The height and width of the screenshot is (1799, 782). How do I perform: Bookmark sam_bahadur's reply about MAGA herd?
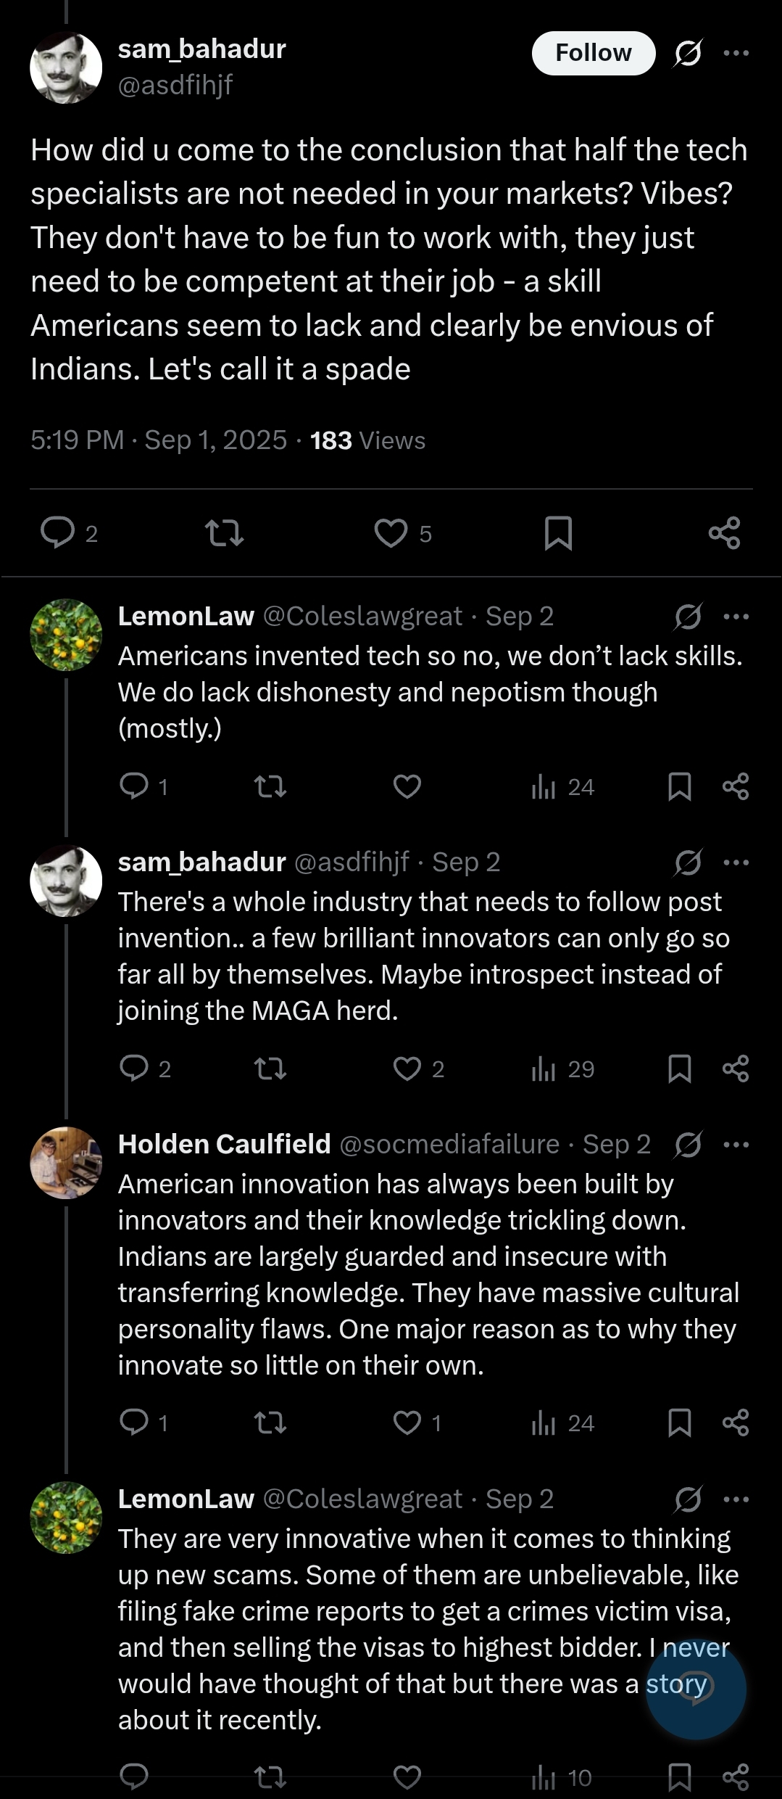click(679, 1069)
